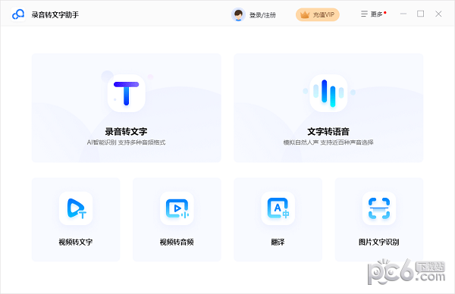Click the 图片文字识别 scan icon

(x=379, y=208)
